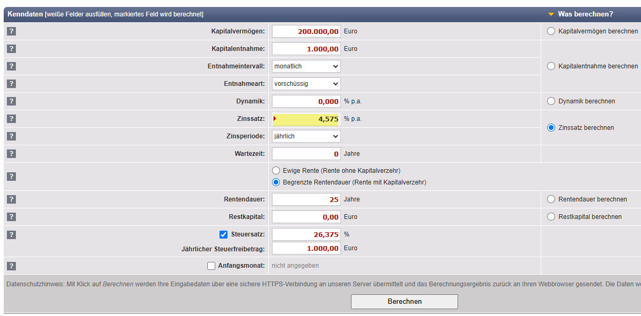Image resolution: width=641 pixels, height=316 pixels.
Task: Select Ewige Rente radio option
Action: click(276, 171)
